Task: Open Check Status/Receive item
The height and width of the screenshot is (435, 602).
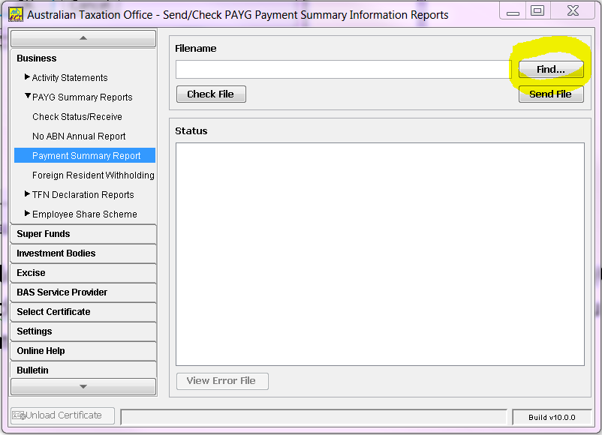Action: [x=77, y=116]
